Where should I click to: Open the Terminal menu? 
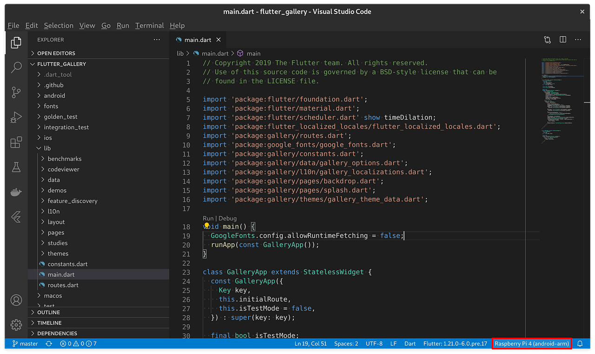(149, 26)
